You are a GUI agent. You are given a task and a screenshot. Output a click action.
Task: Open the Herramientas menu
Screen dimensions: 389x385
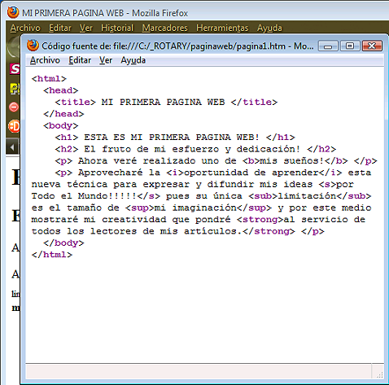222,28
